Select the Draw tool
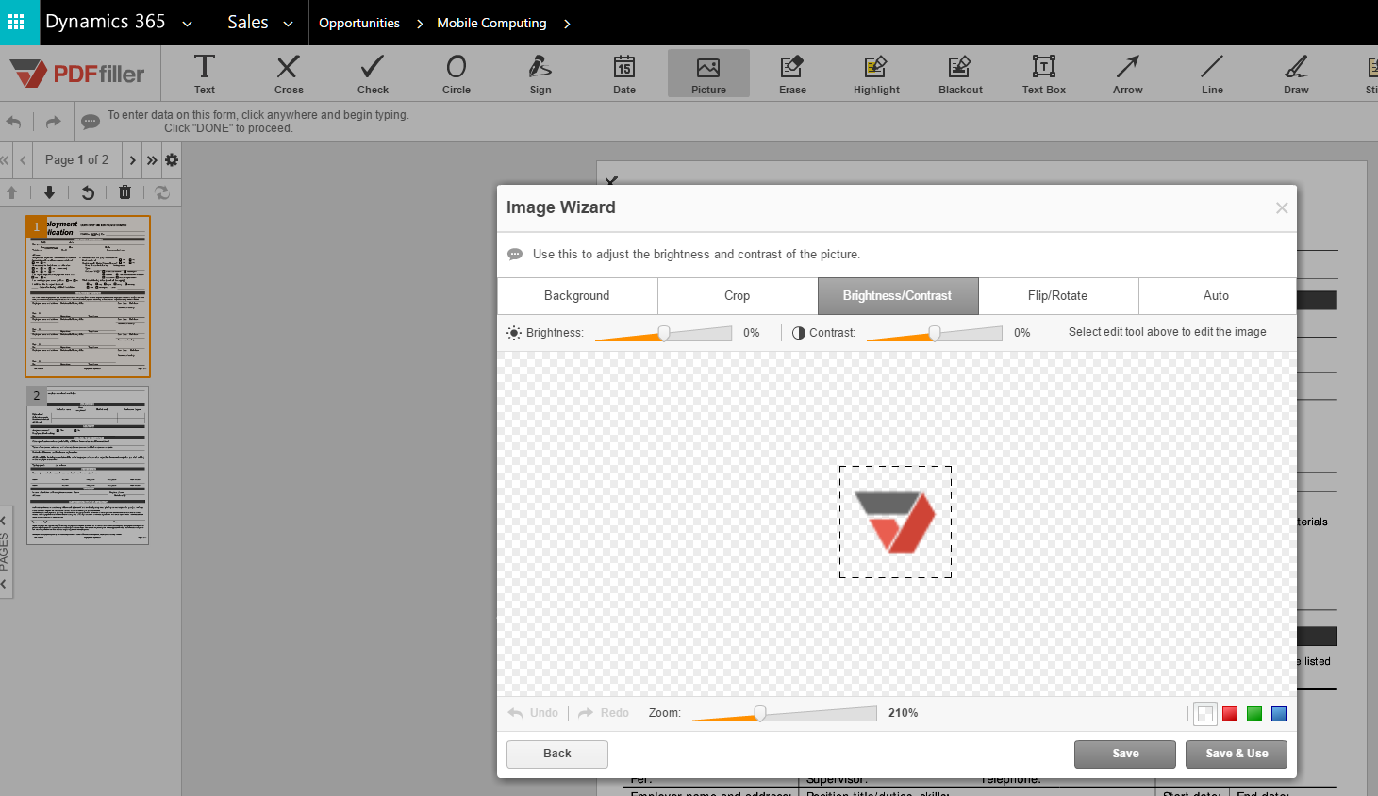1378x796 pixels. pyautogui.click(x=1296, y=74)
